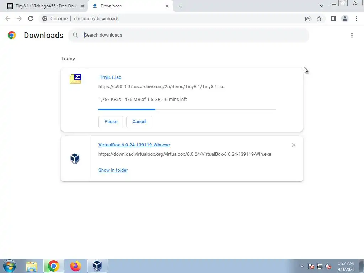Click the Today date heading
Screen dimensions: 364x273
pos(68,59)
